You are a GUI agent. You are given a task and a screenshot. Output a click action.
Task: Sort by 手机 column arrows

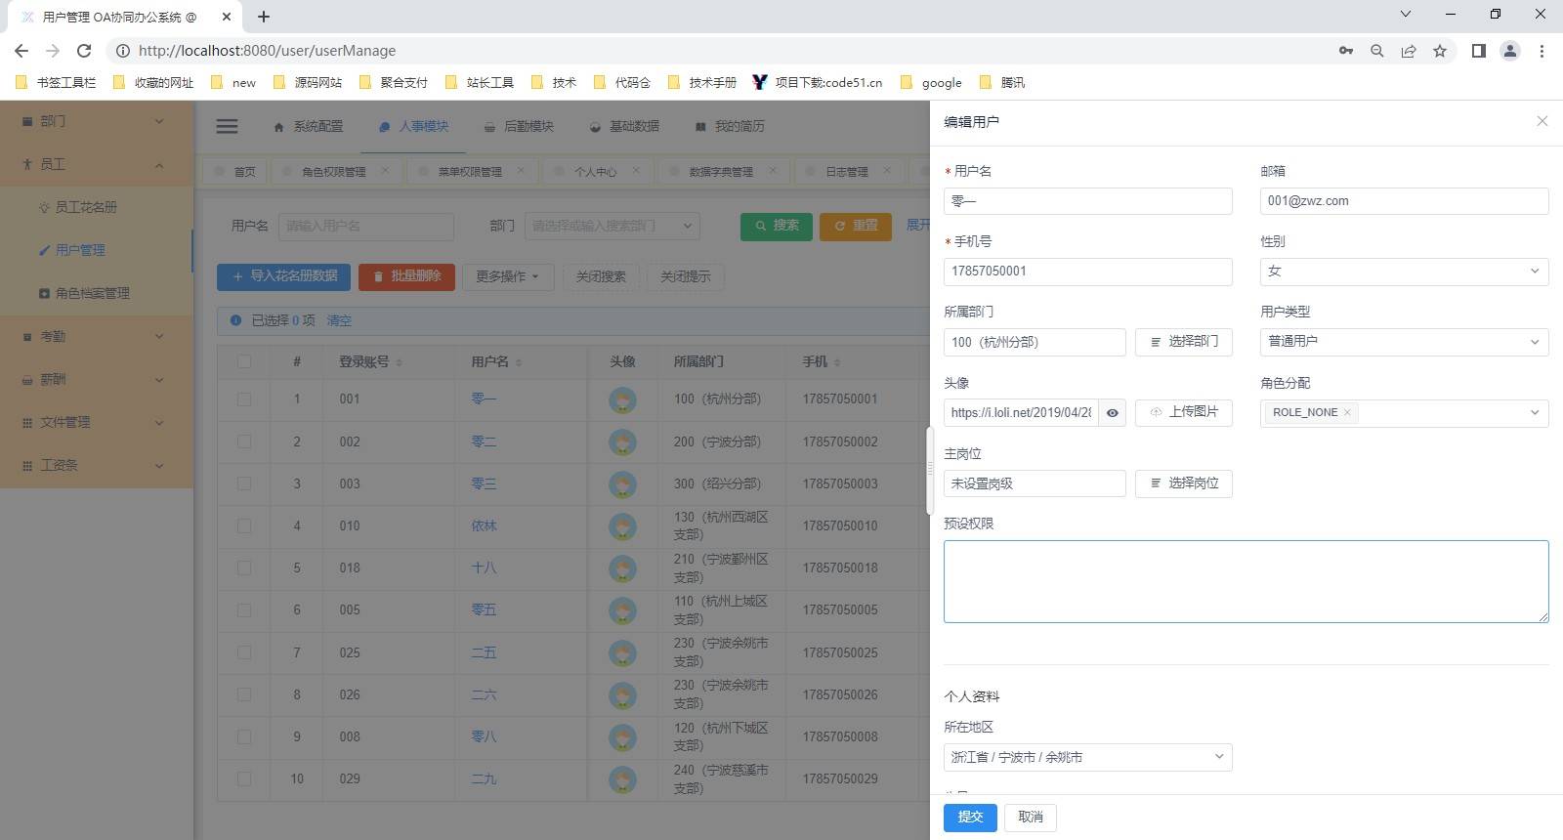click(x=838, y=362)
